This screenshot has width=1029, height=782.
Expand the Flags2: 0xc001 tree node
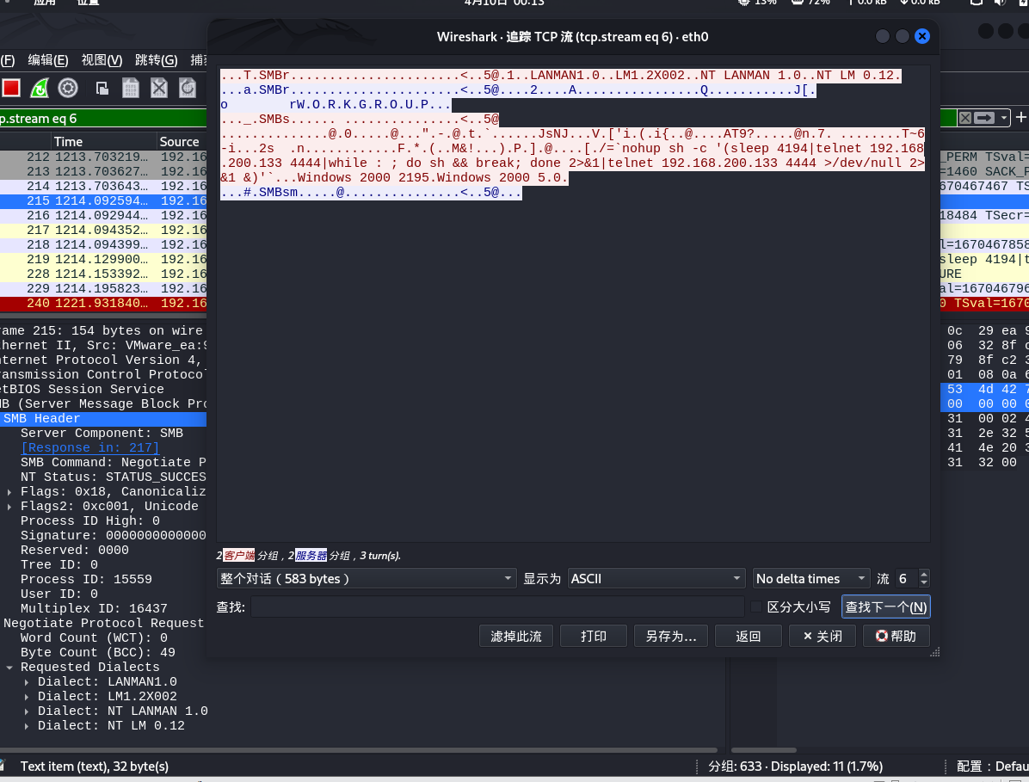click(9, 507)
